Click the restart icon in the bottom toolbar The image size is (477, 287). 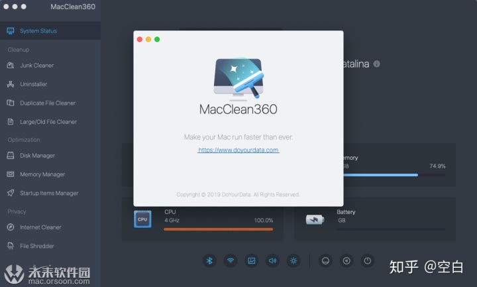pyautogui.click(x=346, y=261)
